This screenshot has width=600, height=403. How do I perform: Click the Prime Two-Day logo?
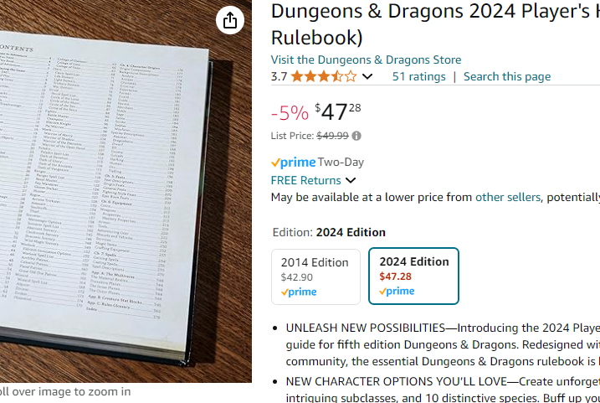[294, 163]
